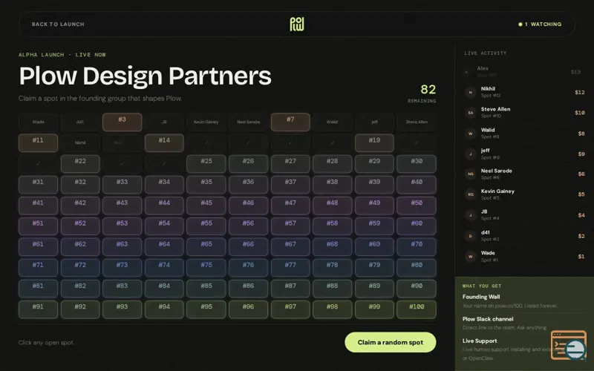Click the 82 remaining counter
The height and width of the screenshot is (371, 594).
(x=428, y=90)
